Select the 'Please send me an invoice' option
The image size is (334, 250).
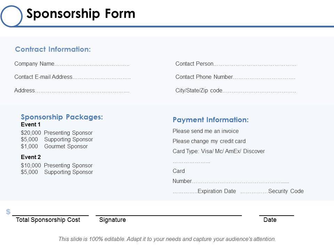[x=206, y=131]
